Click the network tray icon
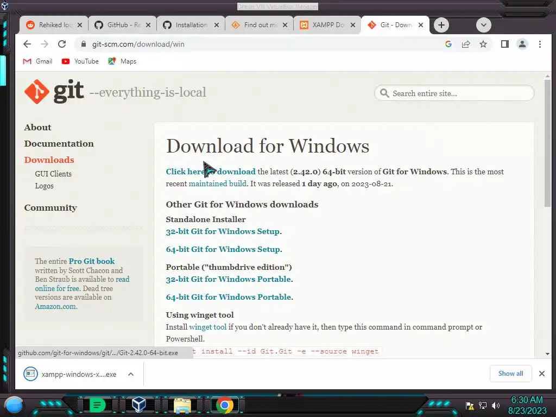 point(483,405)
